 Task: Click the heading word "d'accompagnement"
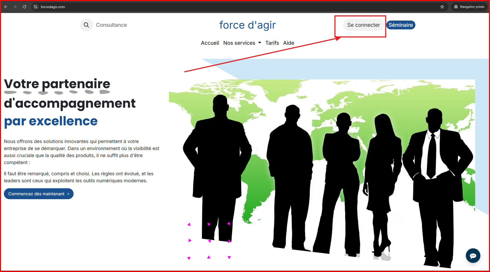(x=70, y=103)
